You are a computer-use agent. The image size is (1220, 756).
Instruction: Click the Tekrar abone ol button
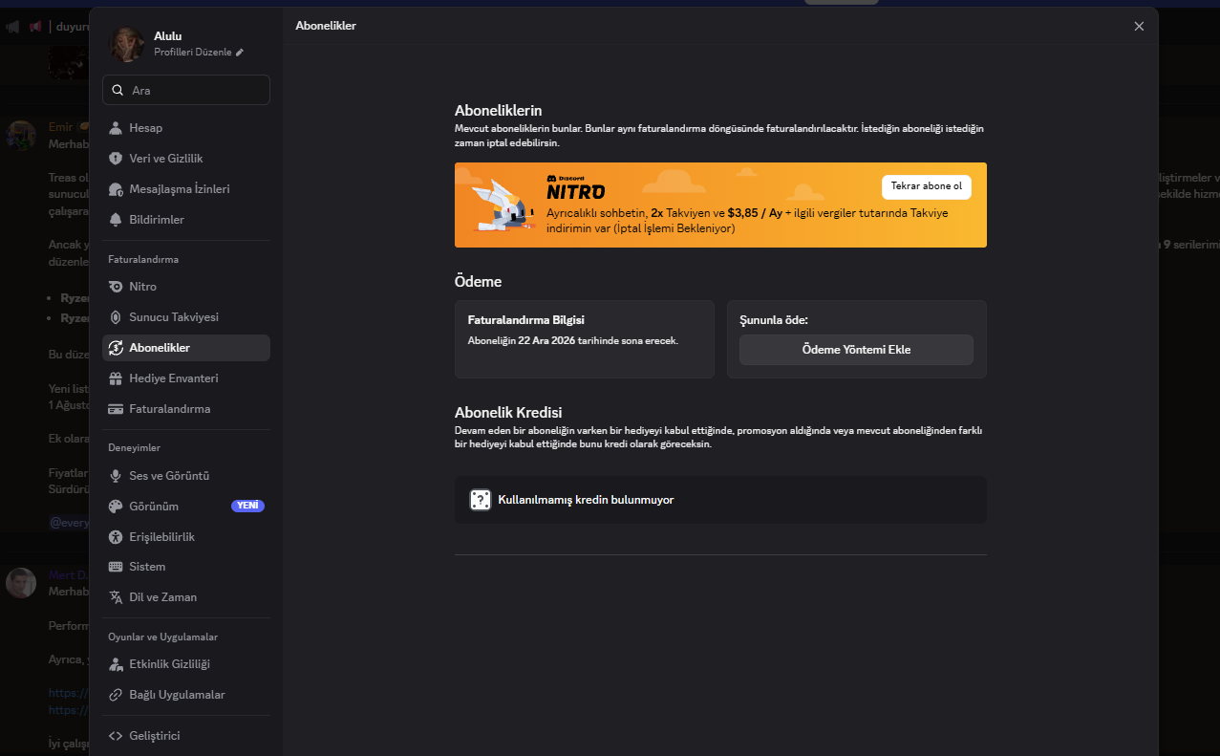[x=927, y=186]
